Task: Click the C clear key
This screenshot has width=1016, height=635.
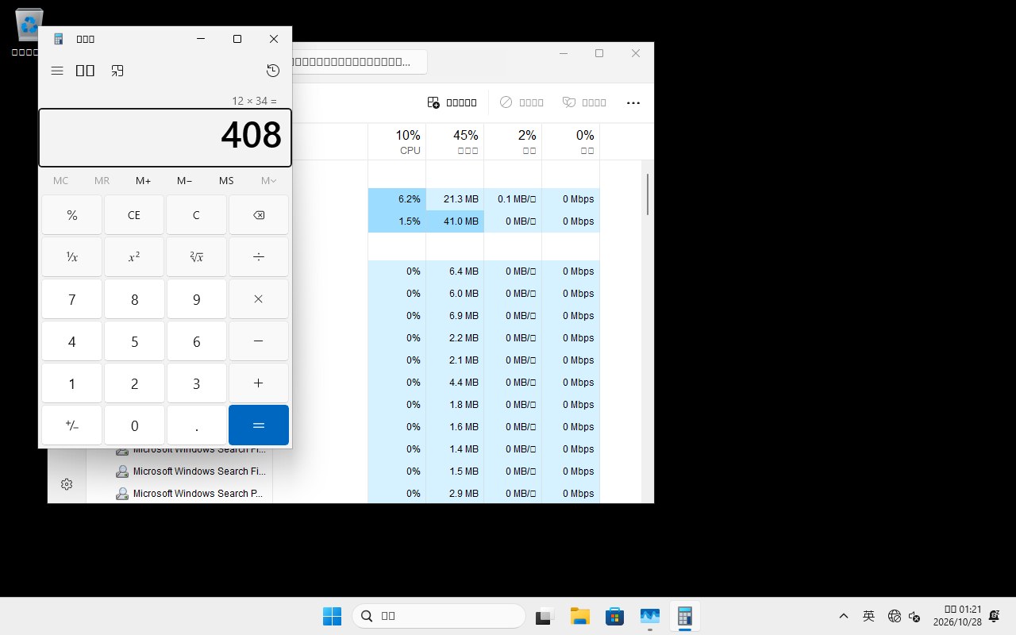Action: (197, 215)
